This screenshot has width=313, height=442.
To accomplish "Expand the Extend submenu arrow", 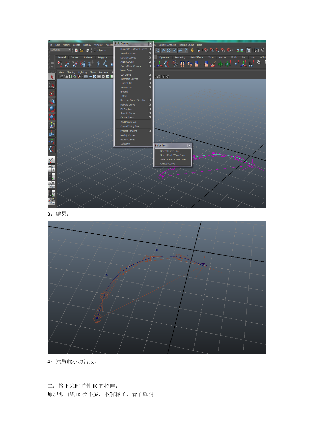I will coord(149,92).
